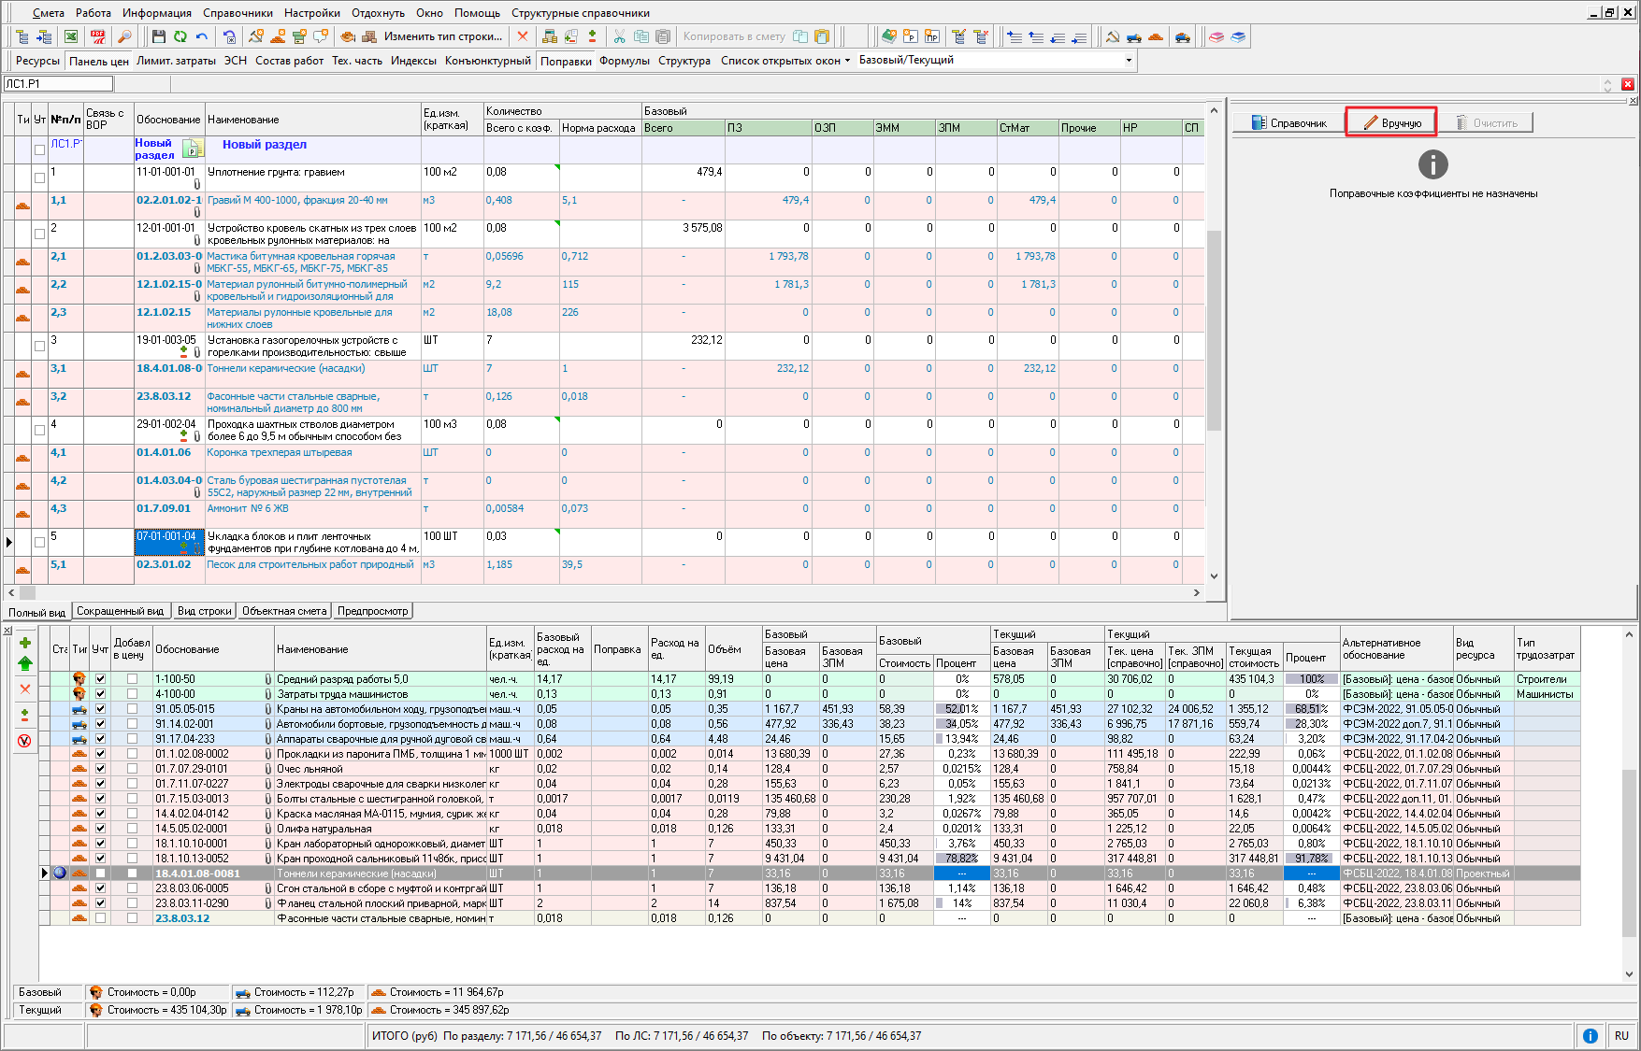1641x1051 pixels.
Task: Click the Excel export toolbar icon
Action: (71, 36)
